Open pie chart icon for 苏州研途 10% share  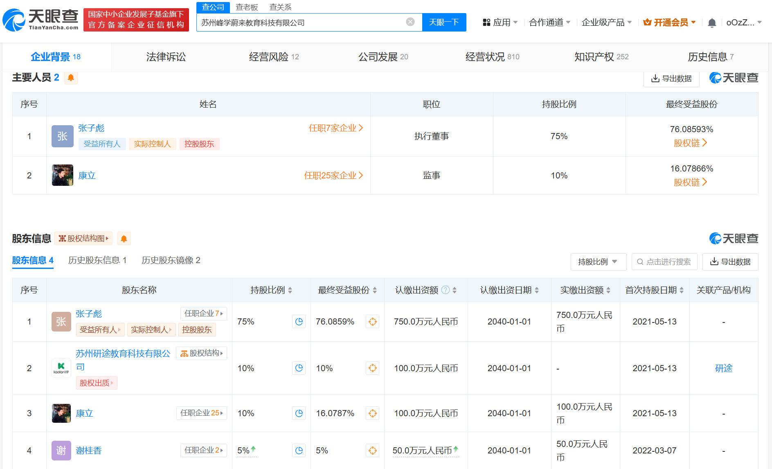coord(299,368)
